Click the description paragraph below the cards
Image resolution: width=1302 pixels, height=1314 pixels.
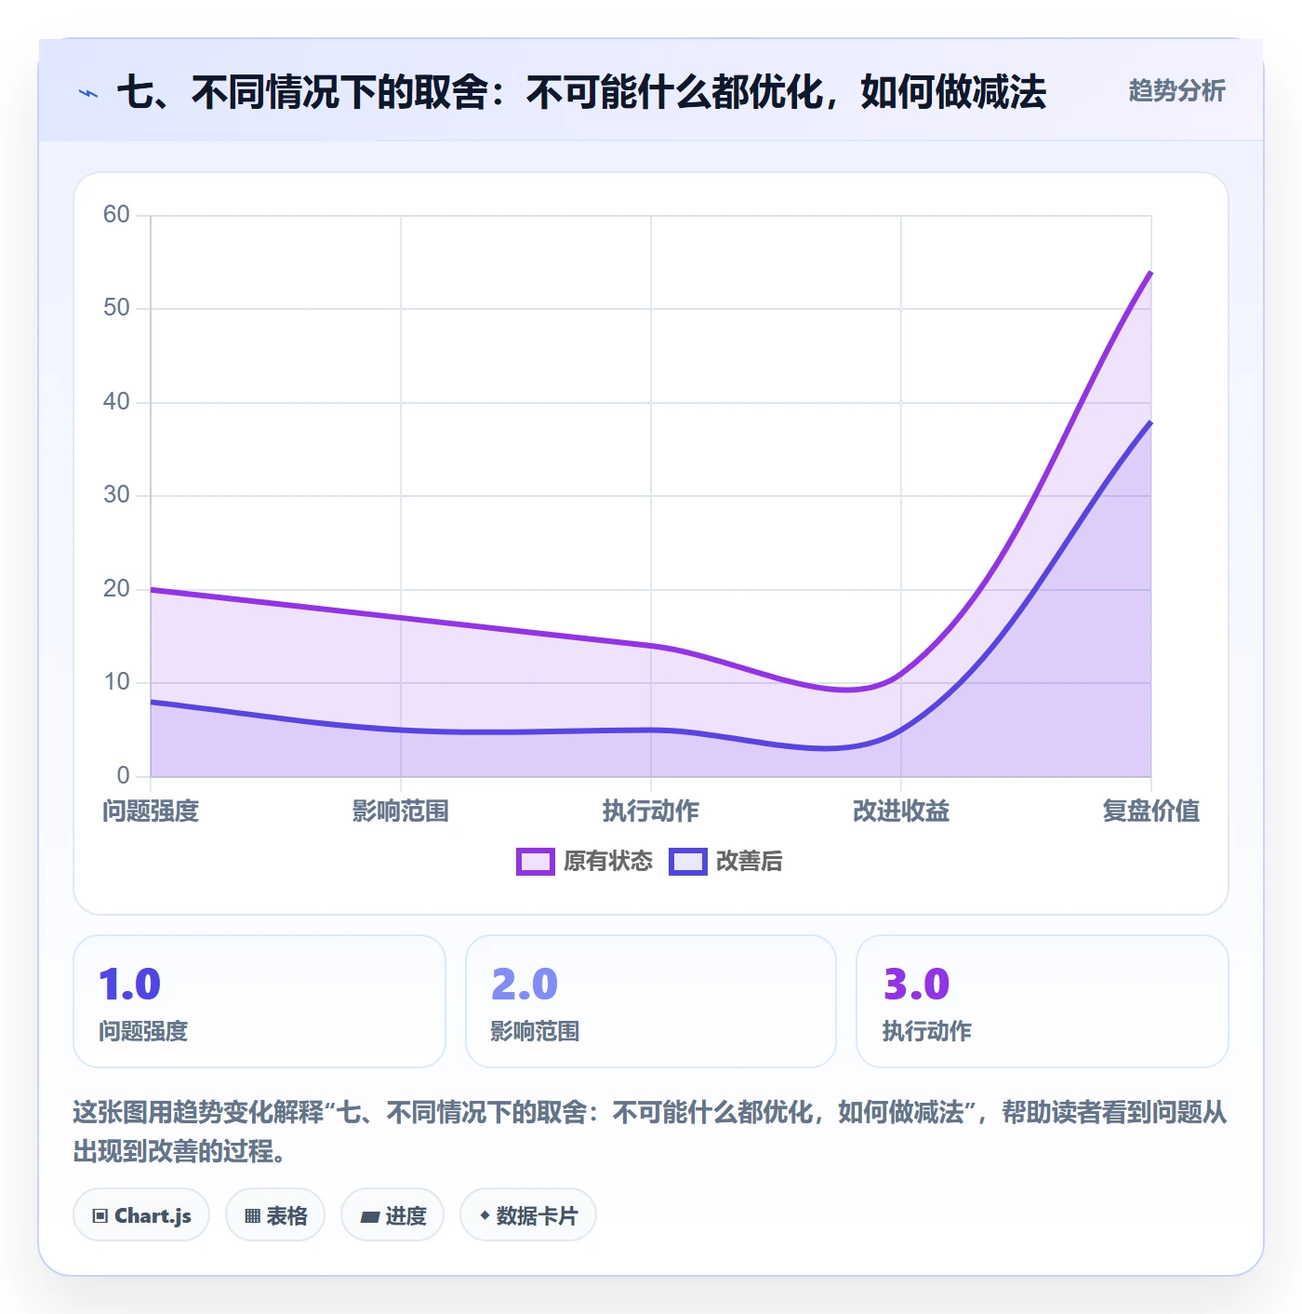(x=650, y=1132)
